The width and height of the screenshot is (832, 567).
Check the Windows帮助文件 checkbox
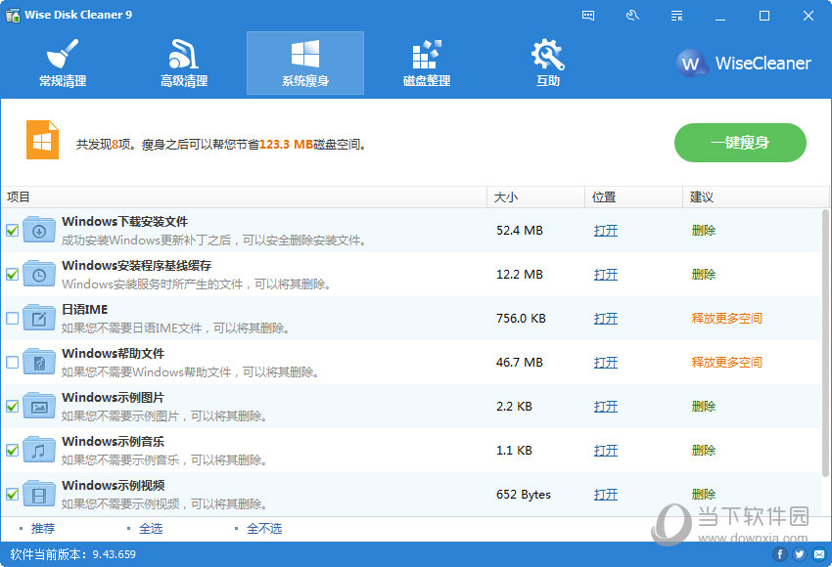(x=12, y=363)
